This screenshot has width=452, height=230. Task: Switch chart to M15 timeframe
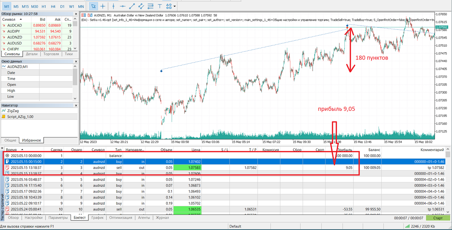click(x=25, y=6)
